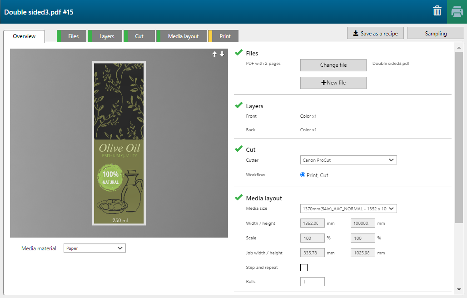Select the Print, Cut workflow radio button

point(303,175)
